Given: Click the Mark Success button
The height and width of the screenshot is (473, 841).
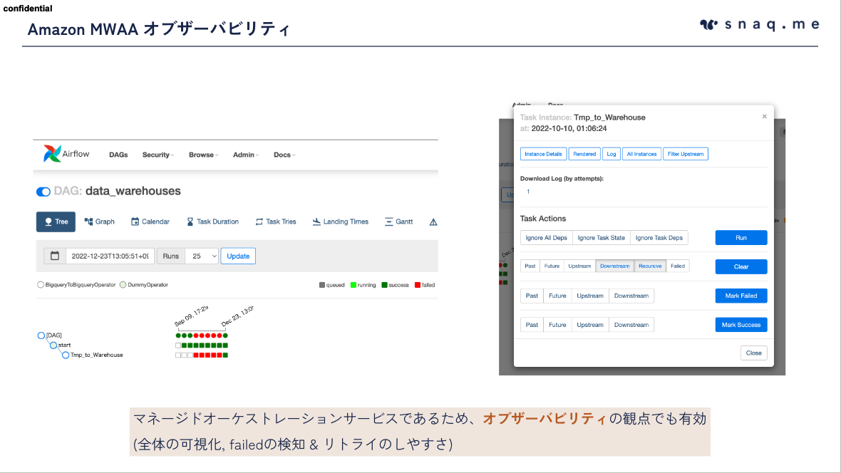Looking at the screenshot, I should pyautogui.click(x=741, y=324).
